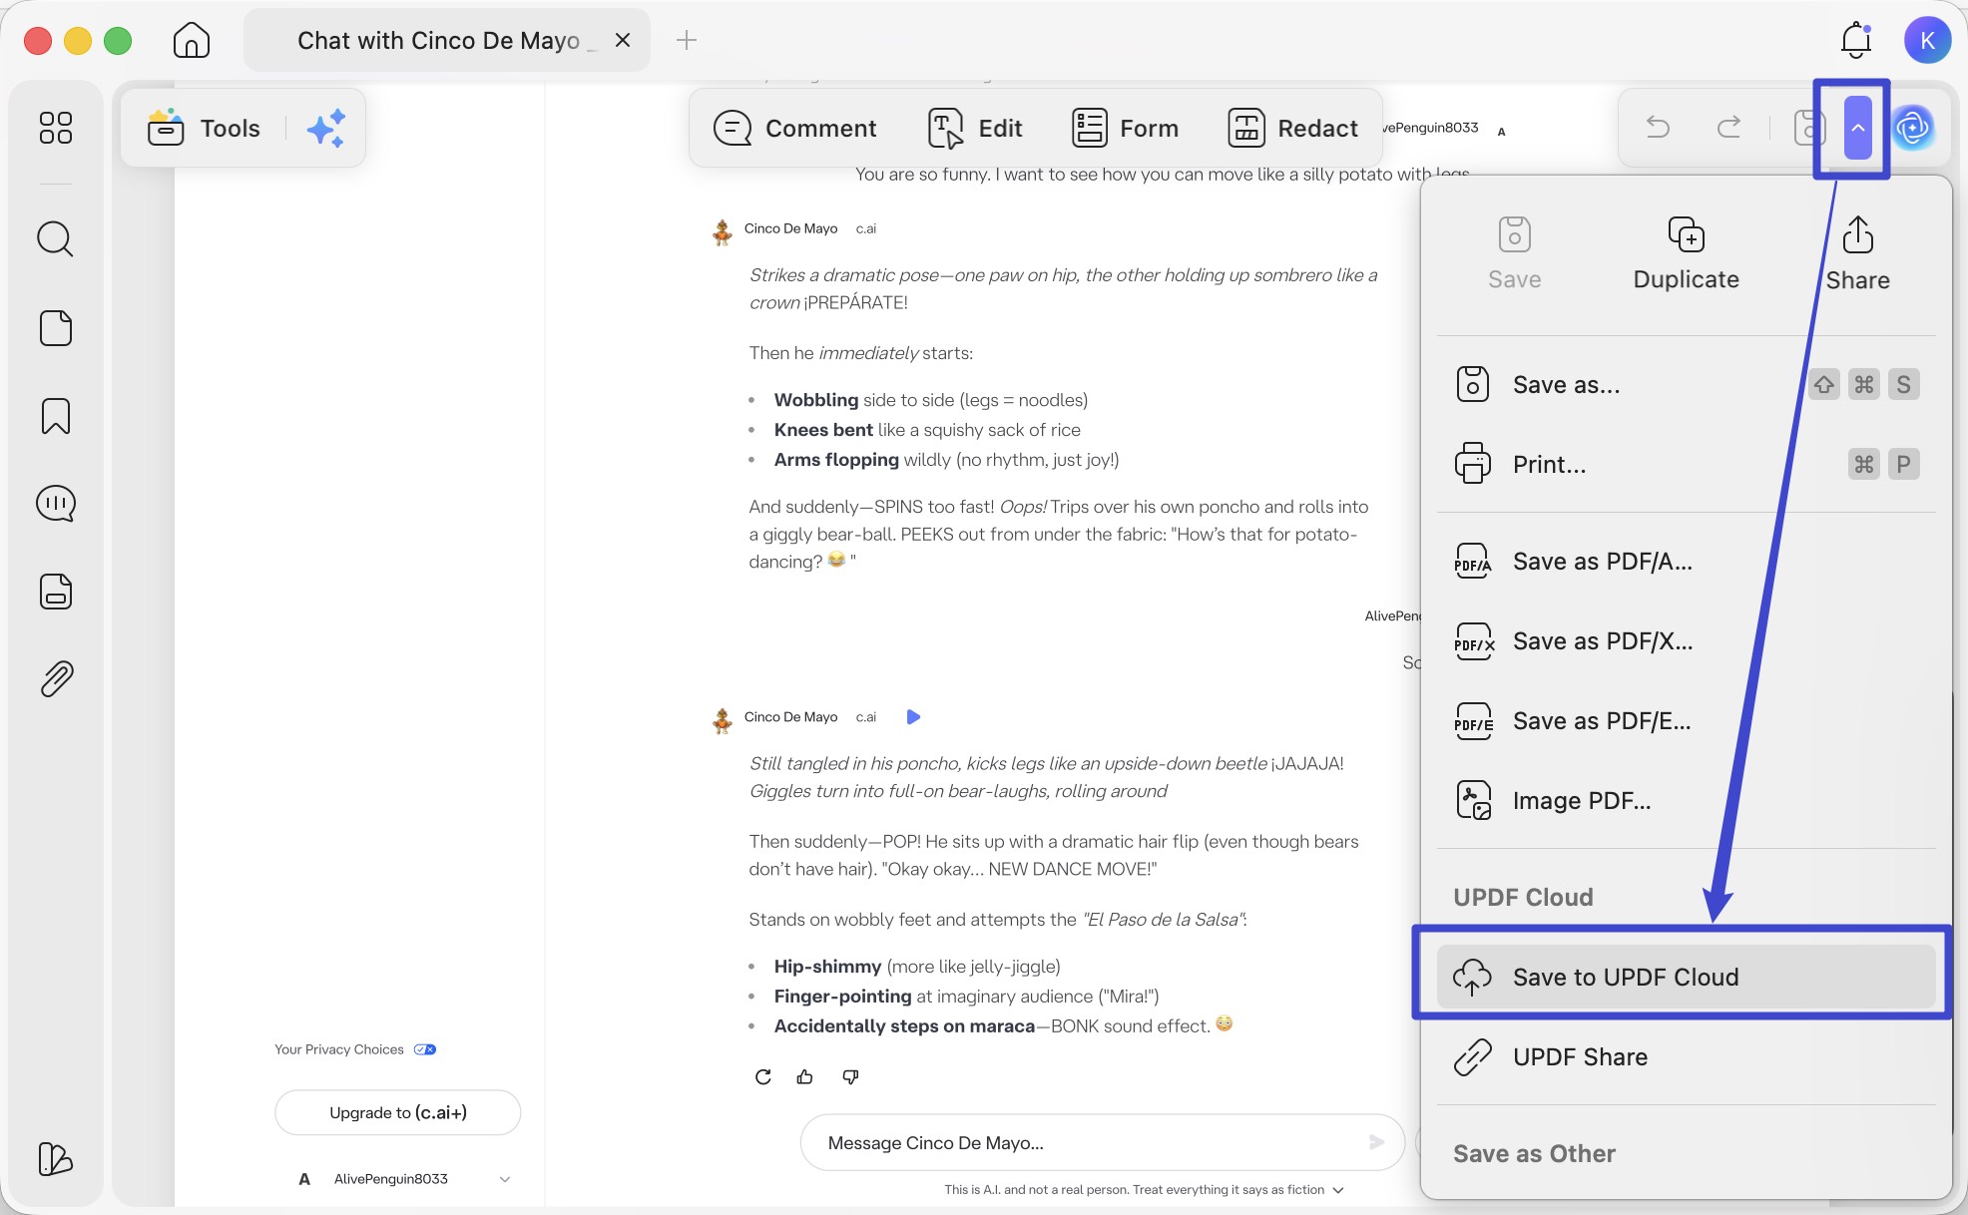Open the bookmarks panel
1968x1215 pixels.
(x=56, y=416)
